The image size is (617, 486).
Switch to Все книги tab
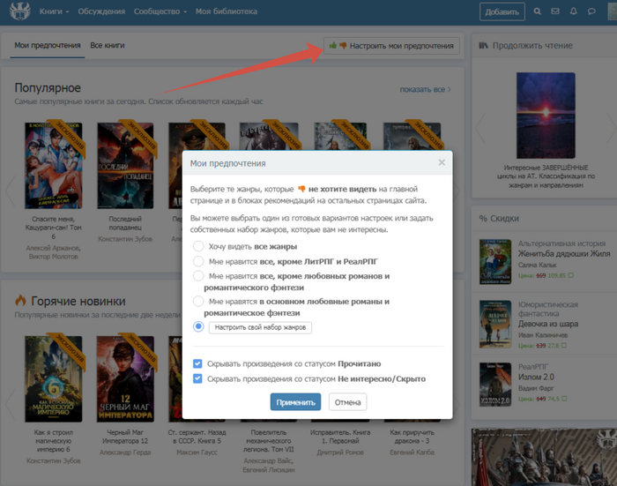coord(108,45)
